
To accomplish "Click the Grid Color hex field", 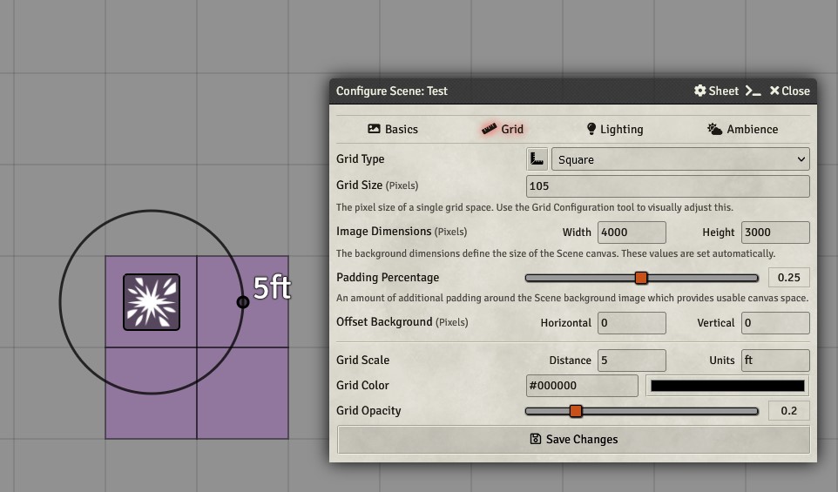I will tap(582, 386).
